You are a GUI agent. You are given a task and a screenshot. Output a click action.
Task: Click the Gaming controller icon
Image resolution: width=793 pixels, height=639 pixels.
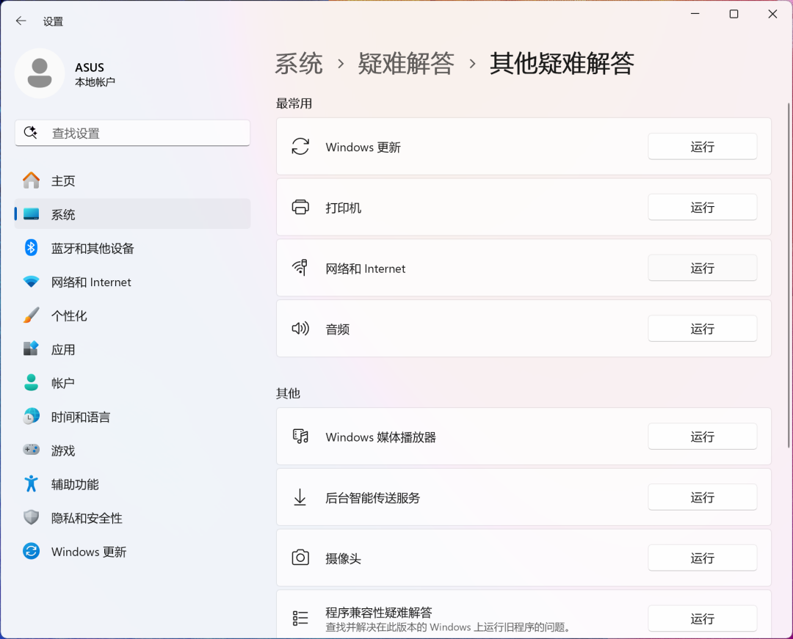[x=31, y=450]
